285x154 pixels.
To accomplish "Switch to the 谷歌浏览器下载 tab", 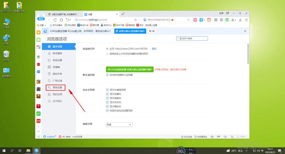I will pyautogui.click(x=64, y=14).
